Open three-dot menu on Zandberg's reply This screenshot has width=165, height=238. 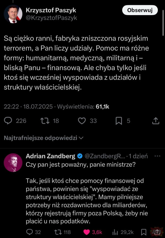point(157,156)
